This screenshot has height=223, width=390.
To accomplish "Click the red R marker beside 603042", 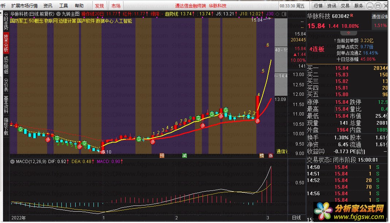I will tap(352, 15).
